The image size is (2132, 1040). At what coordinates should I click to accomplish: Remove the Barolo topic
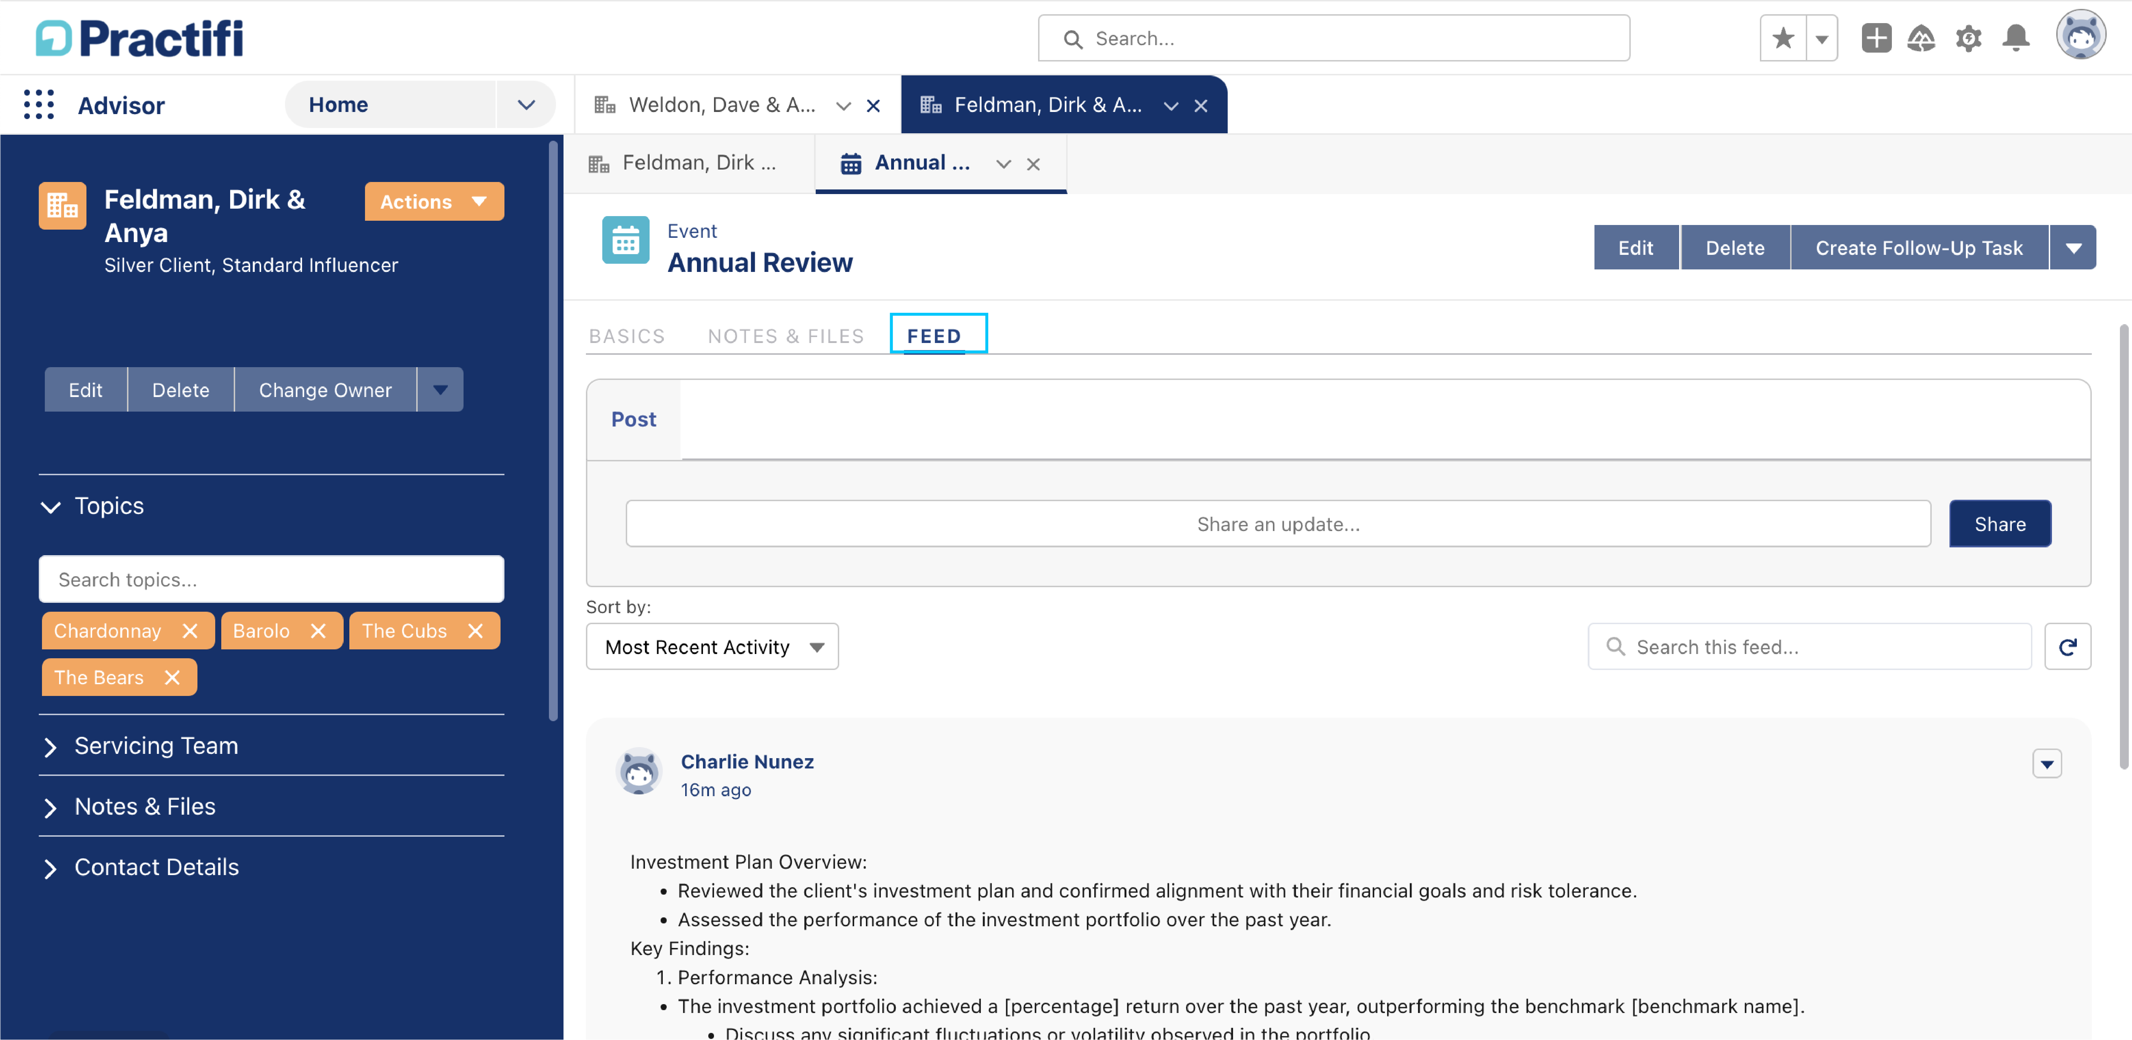318,631
